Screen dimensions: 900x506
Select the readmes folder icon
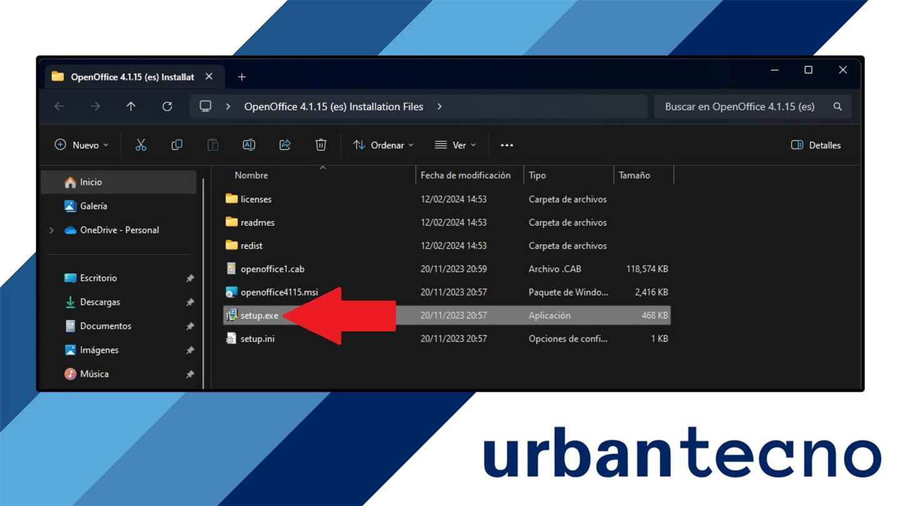pos(232,222)
